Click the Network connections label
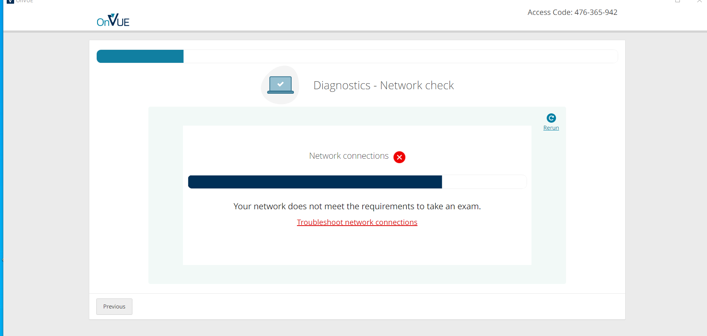This screenshot has width=707, height=336. click(348, 156)
